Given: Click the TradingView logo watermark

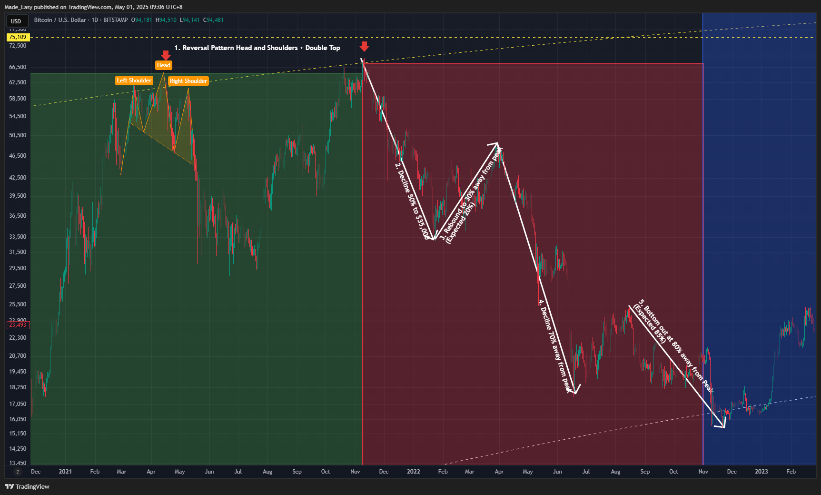Looking at the screenshot, I should click(x=27, y=486).
